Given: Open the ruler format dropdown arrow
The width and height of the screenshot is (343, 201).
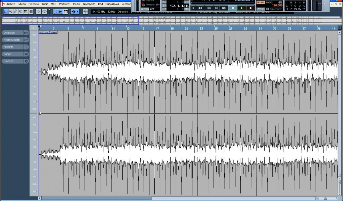Looking at the screenshot, I should click(x=339, y=28).
